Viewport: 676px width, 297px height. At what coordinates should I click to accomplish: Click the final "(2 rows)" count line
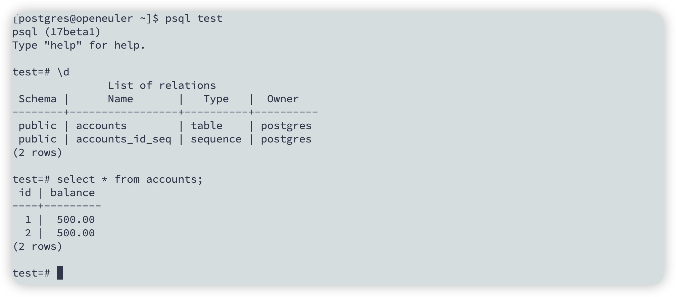[x=38, y=246]
